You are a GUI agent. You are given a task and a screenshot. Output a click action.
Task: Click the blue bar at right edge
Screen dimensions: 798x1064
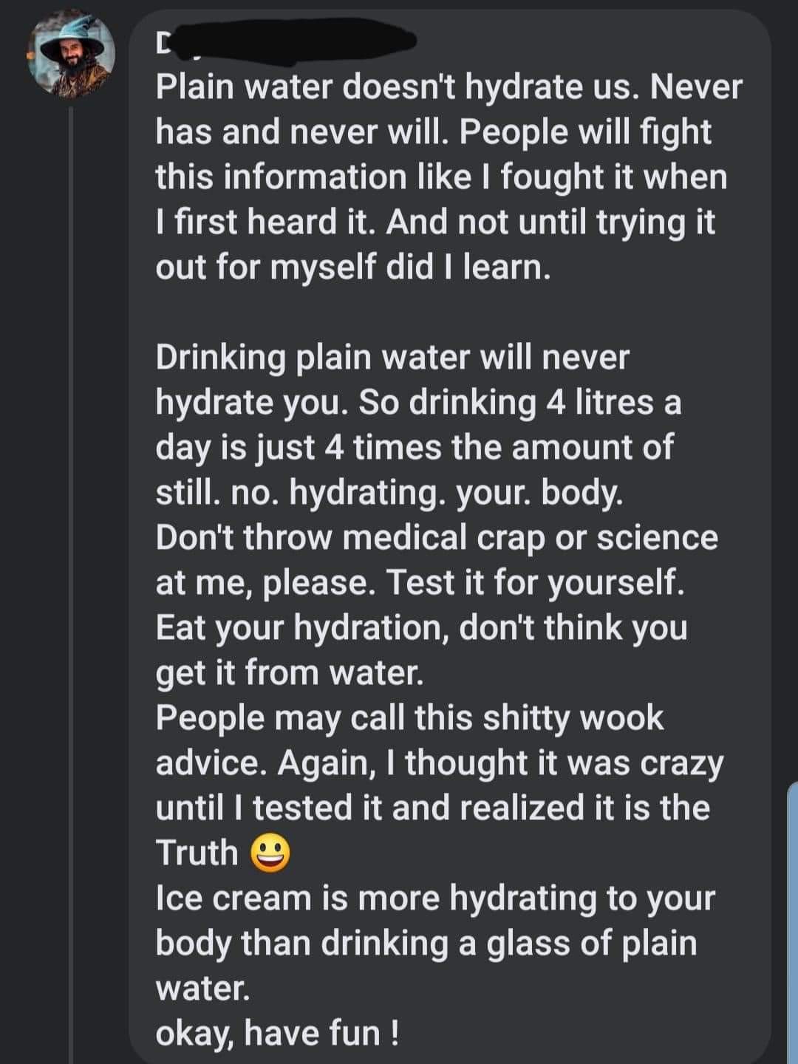coord(793,922)
